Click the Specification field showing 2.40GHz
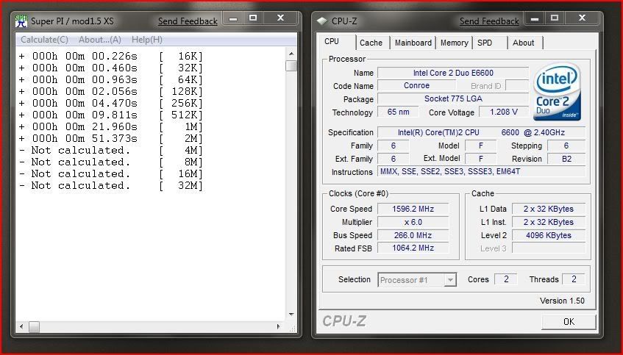Viewport: 623px width, 355px height. point(481,132)
